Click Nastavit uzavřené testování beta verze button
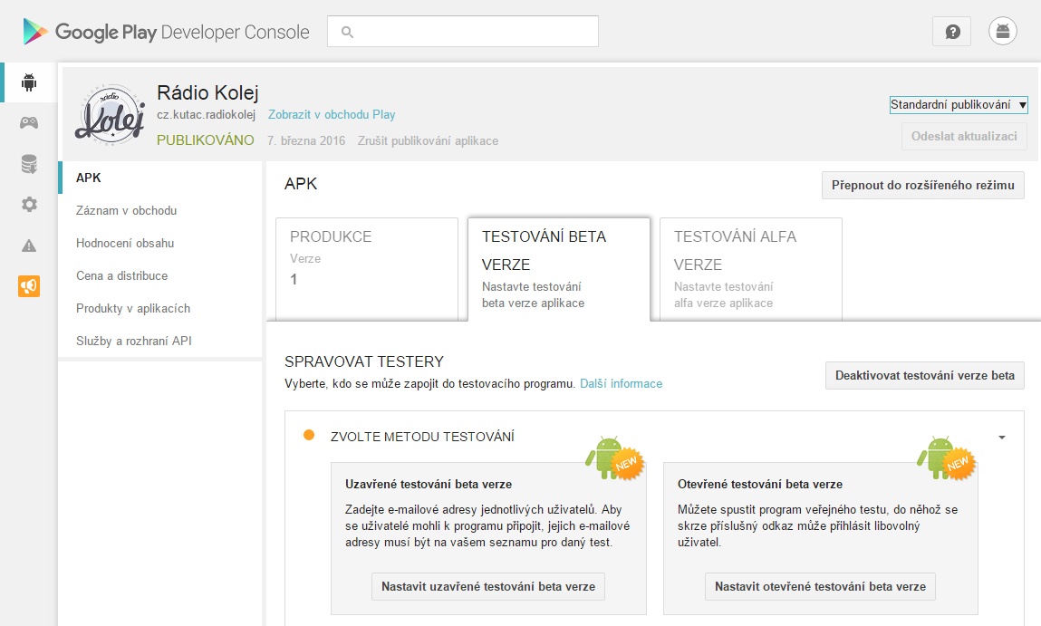Screen dimensions: 1041x626 tap(488, 587)
